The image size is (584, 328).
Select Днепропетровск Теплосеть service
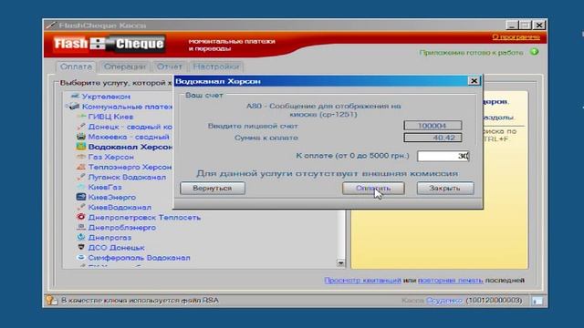144,217
